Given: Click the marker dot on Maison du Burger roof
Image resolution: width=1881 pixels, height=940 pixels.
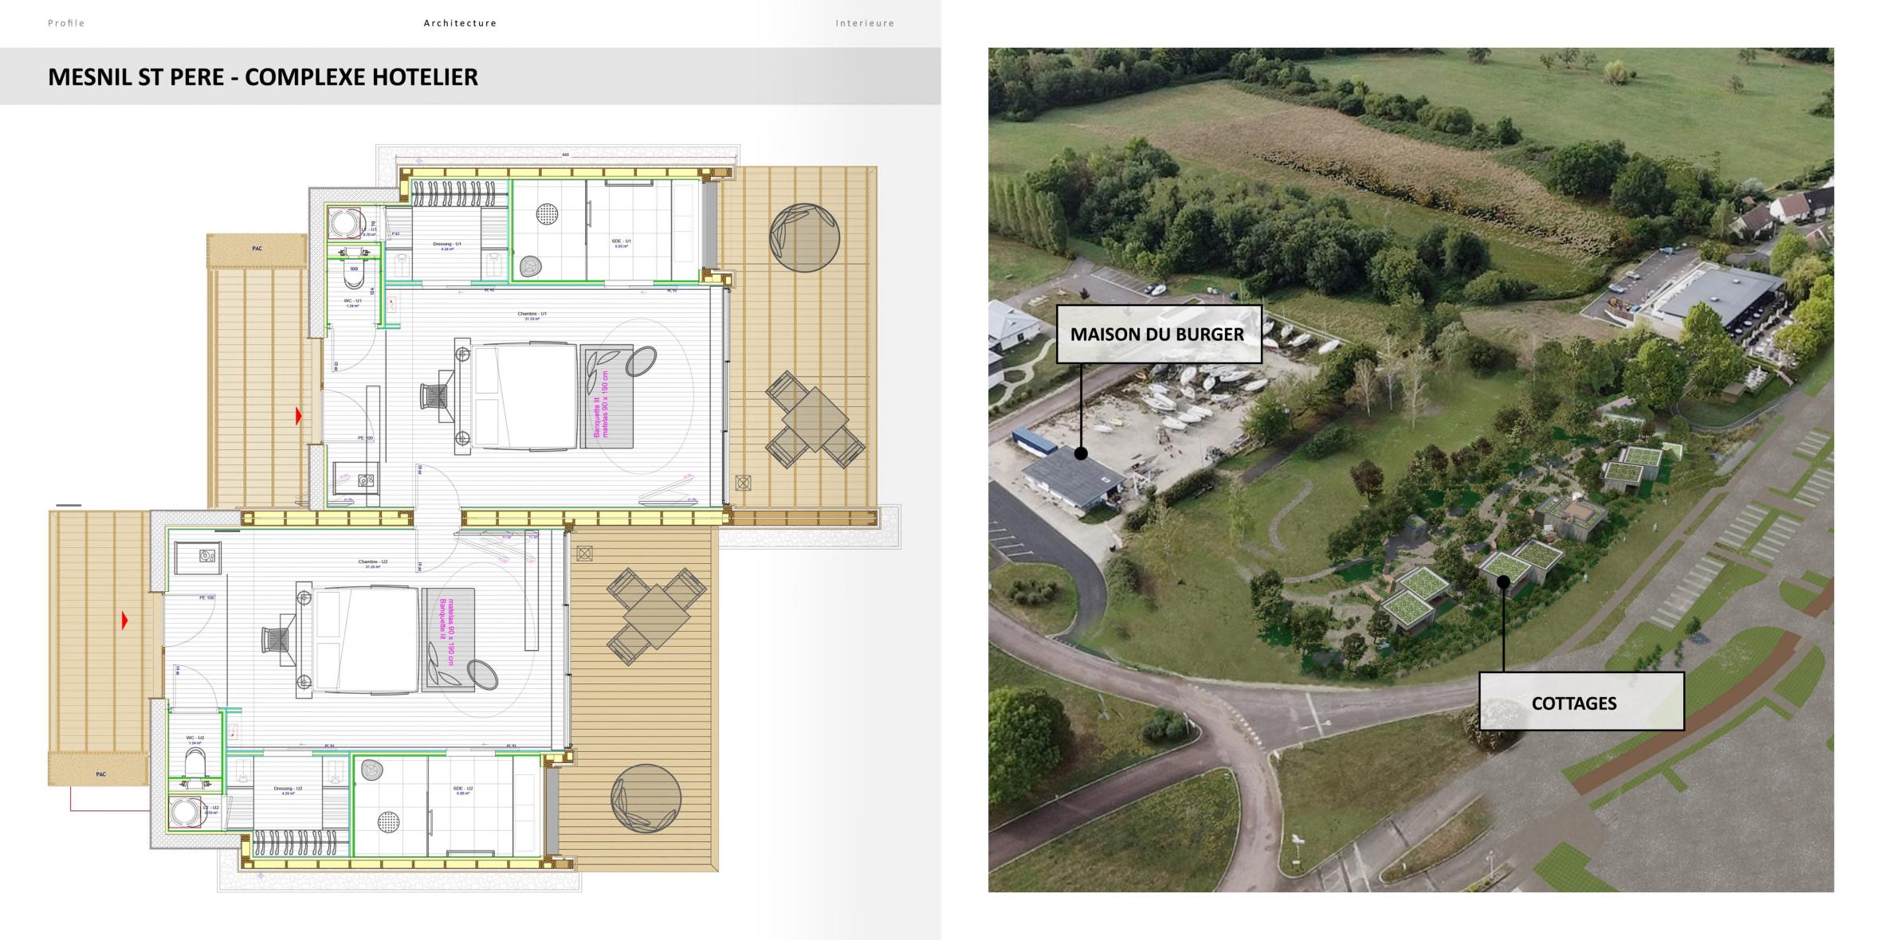Looking at the screenshot, I should (1081, 454).
